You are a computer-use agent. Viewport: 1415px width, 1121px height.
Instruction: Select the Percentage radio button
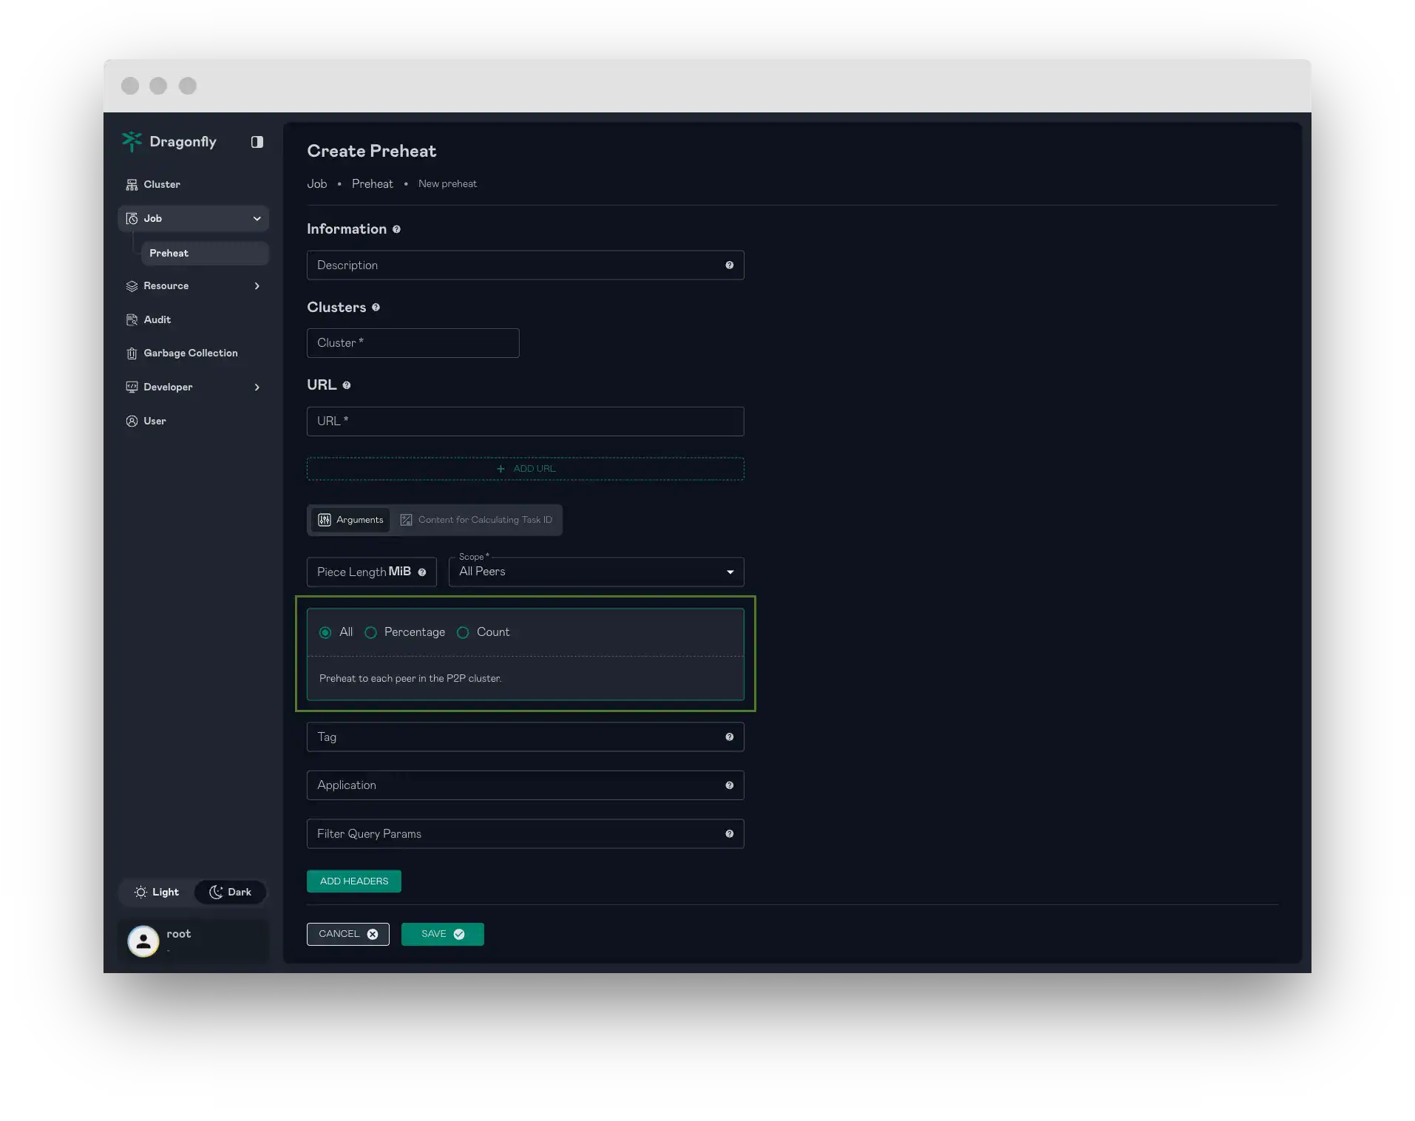[370, 632]
